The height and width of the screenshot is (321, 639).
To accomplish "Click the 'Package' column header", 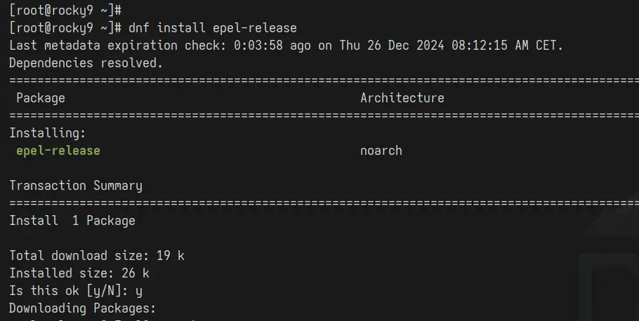I will [x=41, y=98].
